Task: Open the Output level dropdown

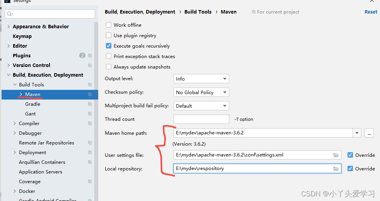Action: [201, 79]
